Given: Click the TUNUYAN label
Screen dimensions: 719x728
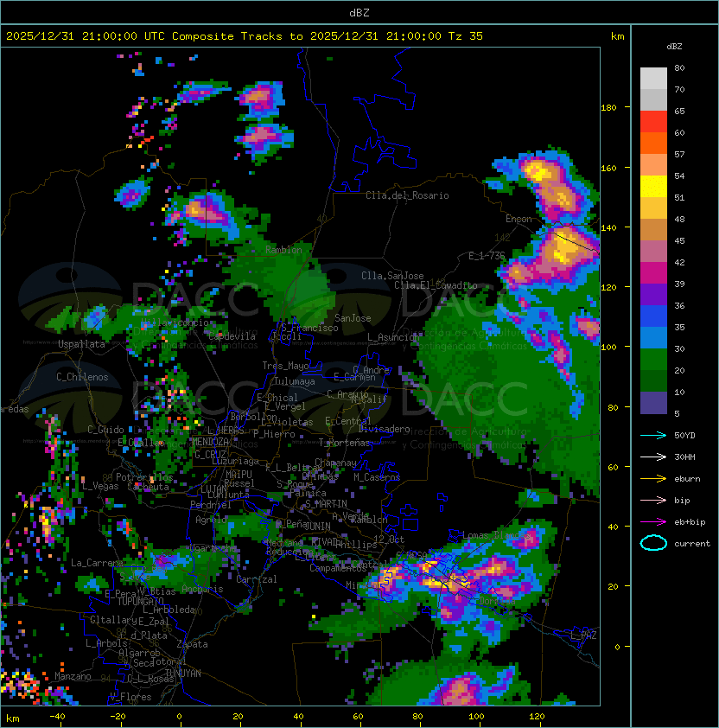Looking at the screenshot, I should pyautogui.click(x=183, y=674).
